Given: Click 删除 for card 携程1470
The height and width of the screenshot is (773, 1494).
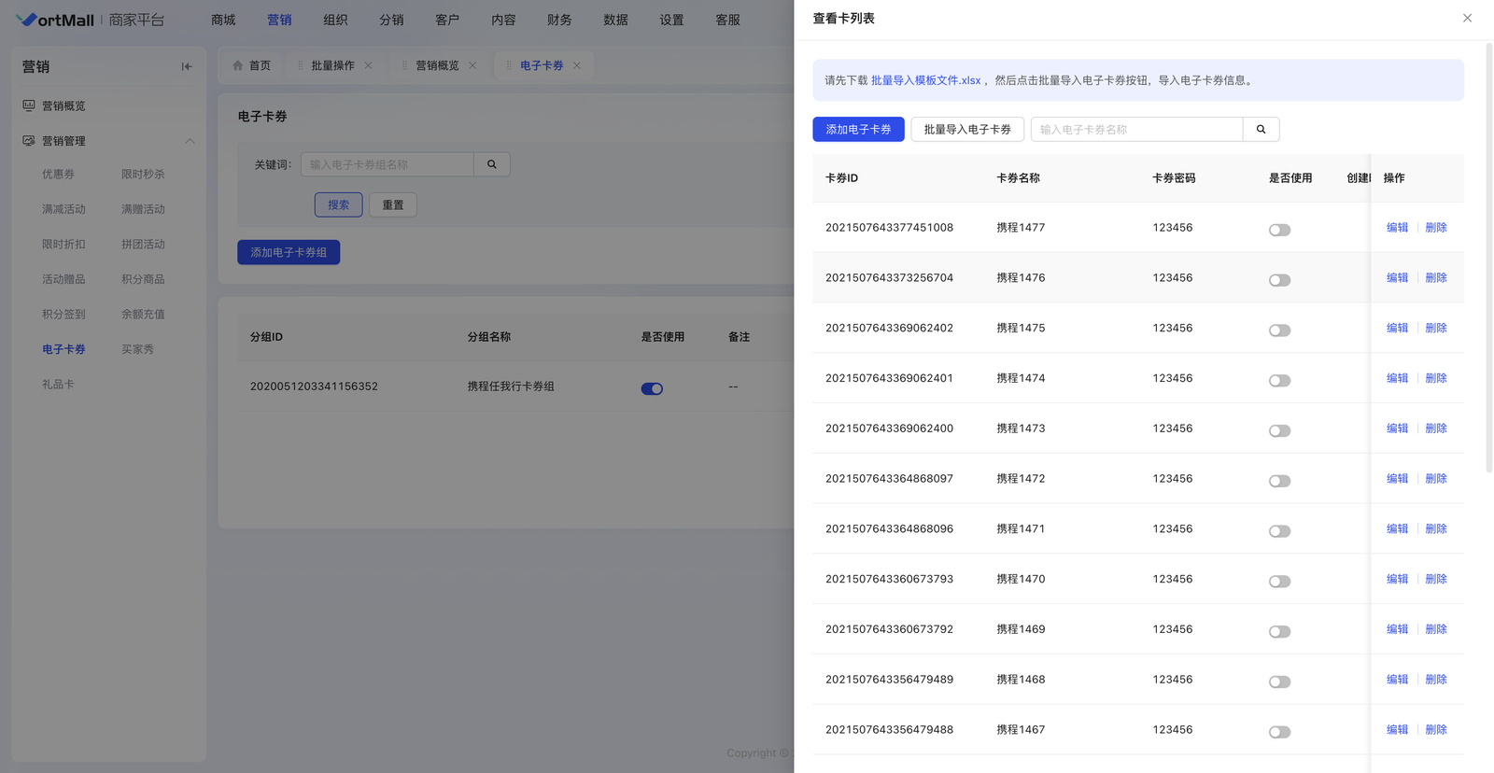Looking at the screenshot, I should coord(1436,579).
